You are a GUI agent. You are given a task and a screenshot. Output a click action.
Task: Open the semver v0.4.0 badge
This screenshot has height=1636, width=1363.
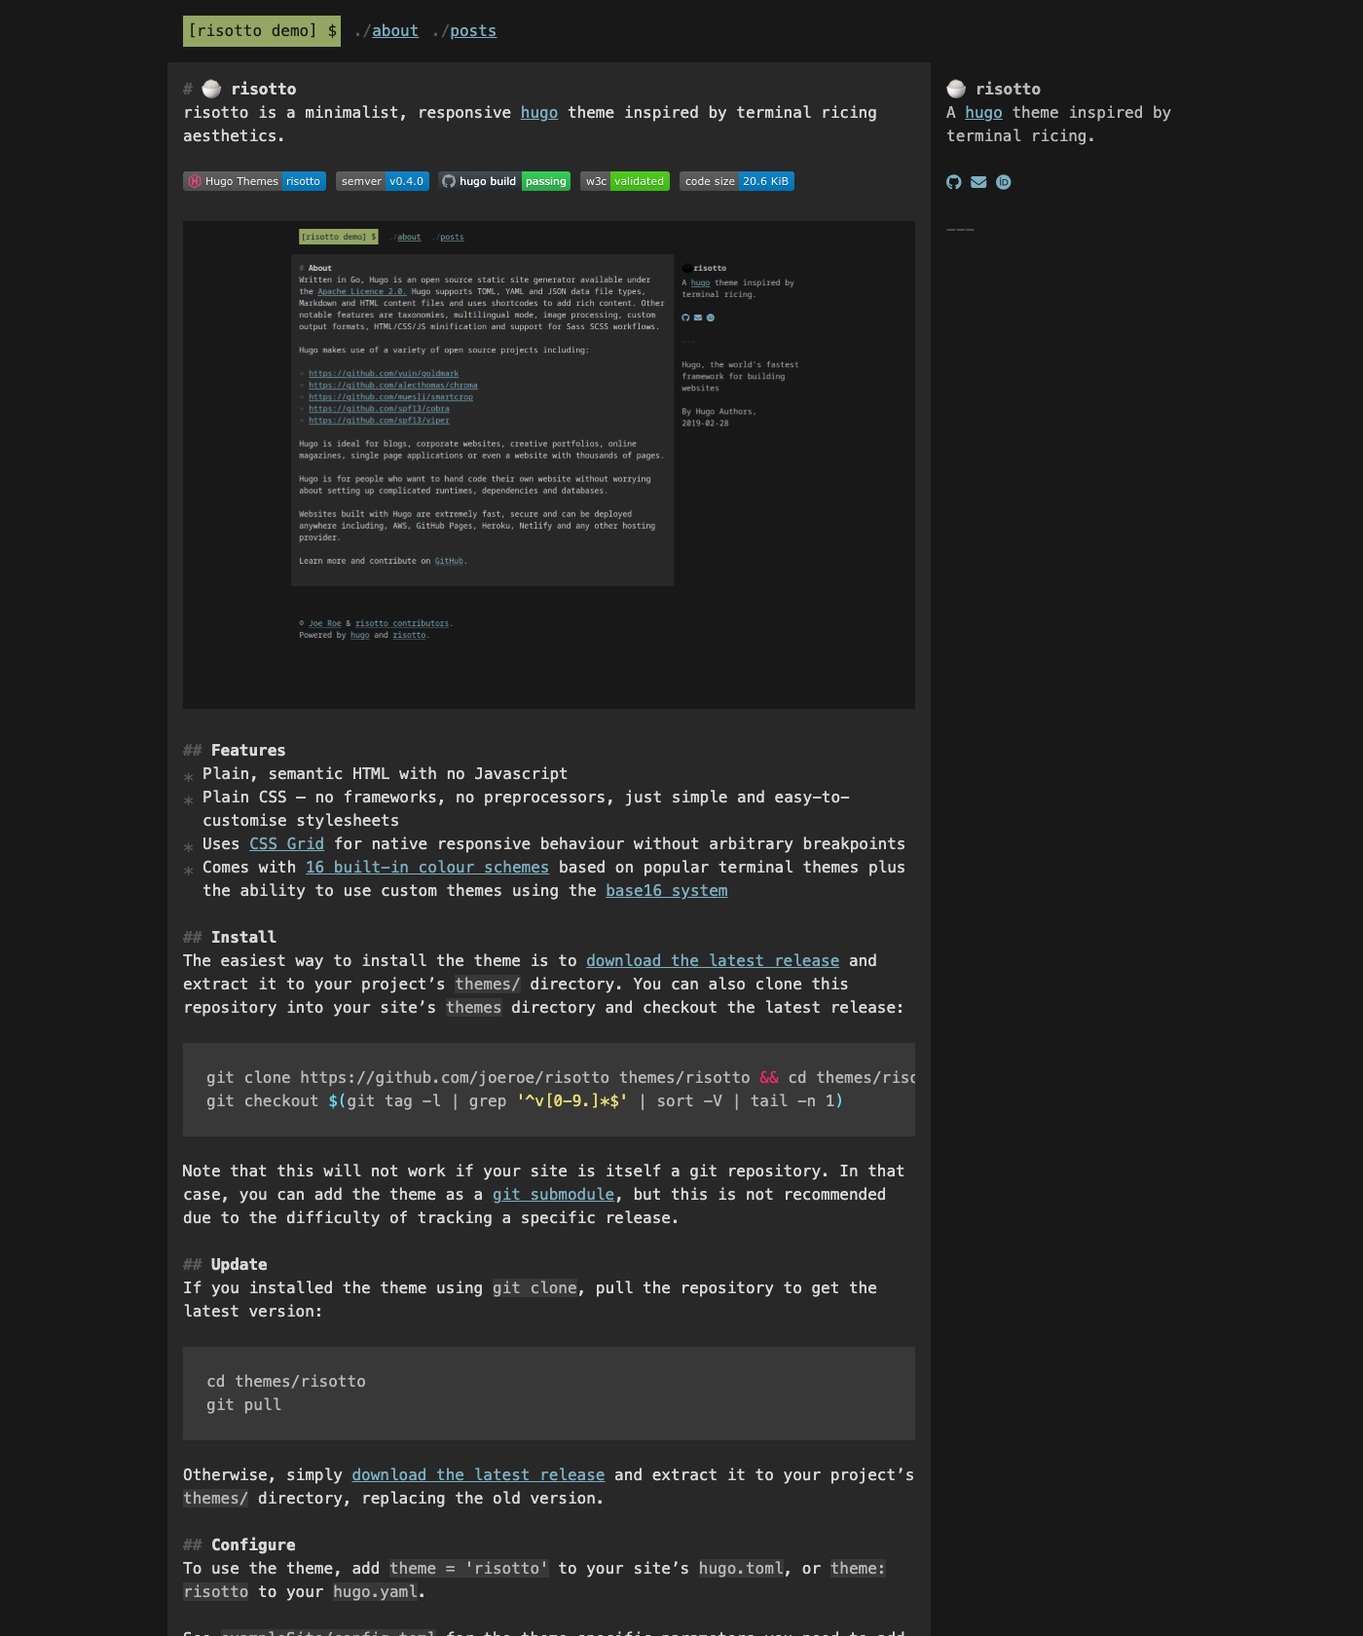[x=382, y=181]
